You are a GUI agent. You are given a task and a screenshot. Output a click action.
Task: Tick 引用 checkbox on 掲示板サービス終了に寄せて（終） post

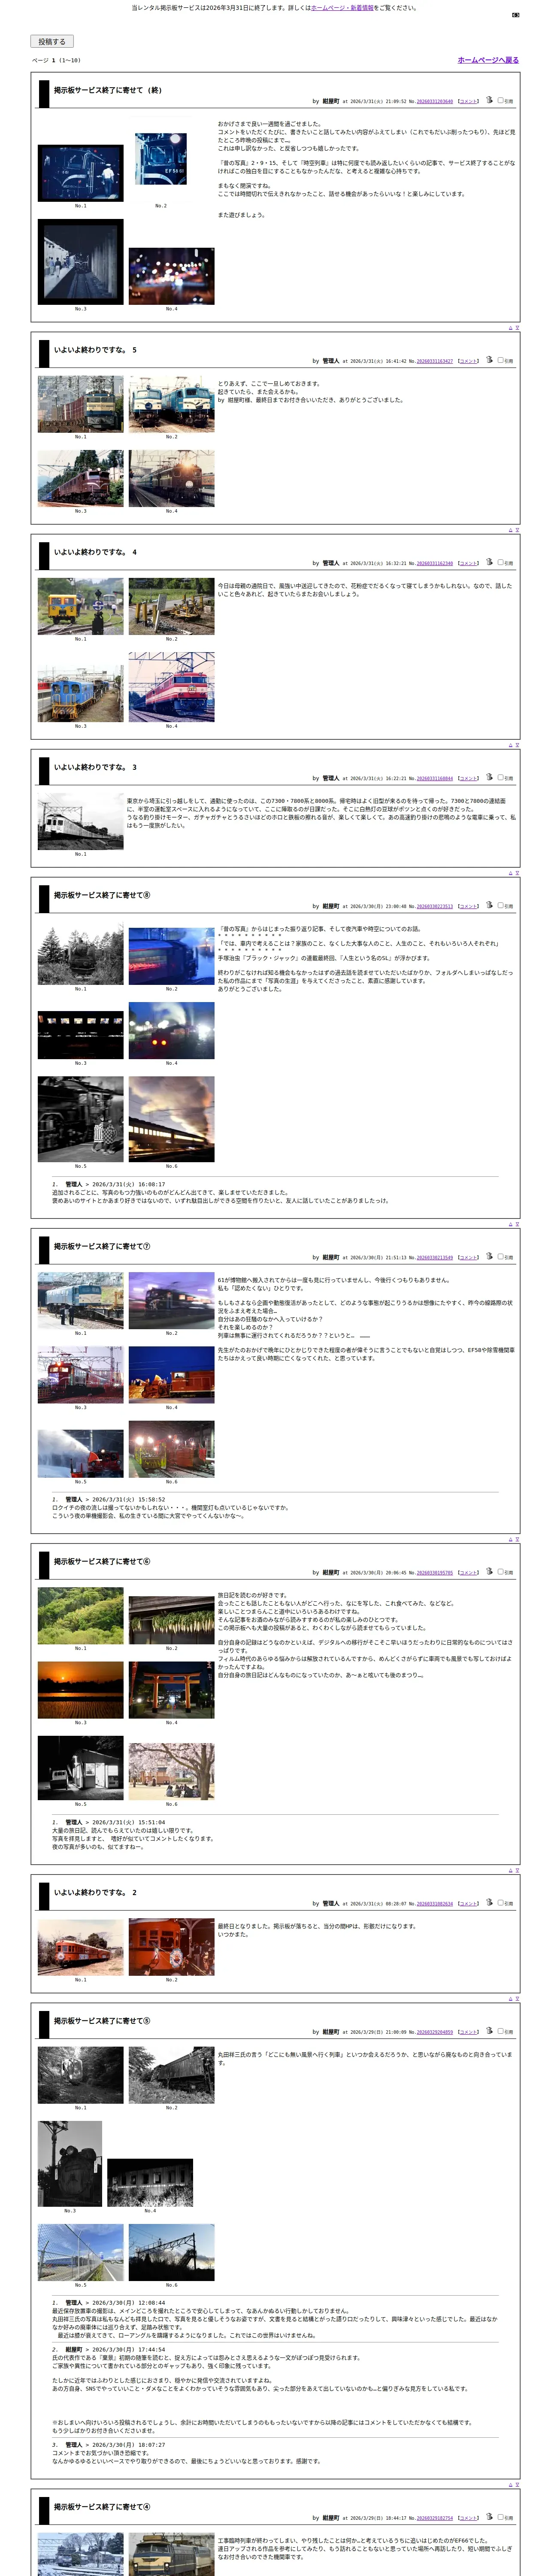[x=500, y=100]
